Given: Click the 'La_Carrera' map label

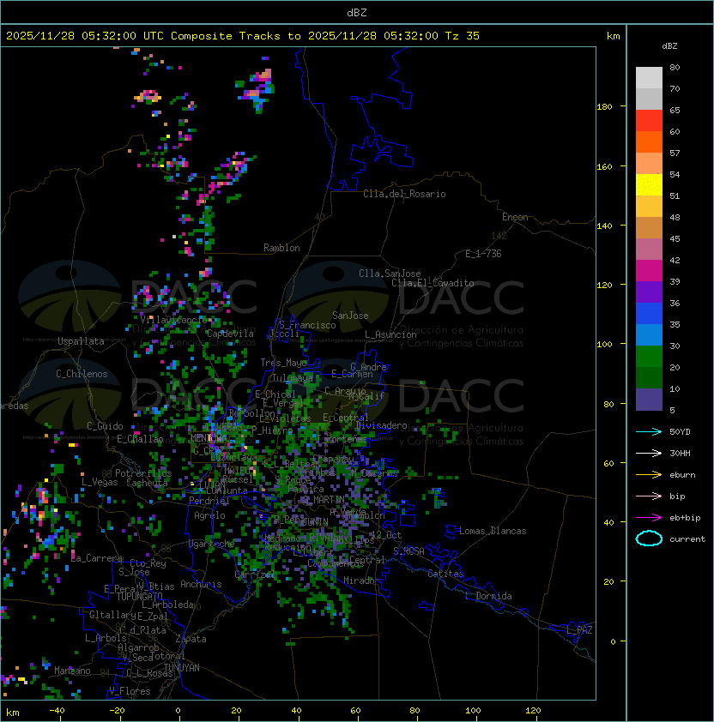Looking at the screenshot, I should coord(97,558).
